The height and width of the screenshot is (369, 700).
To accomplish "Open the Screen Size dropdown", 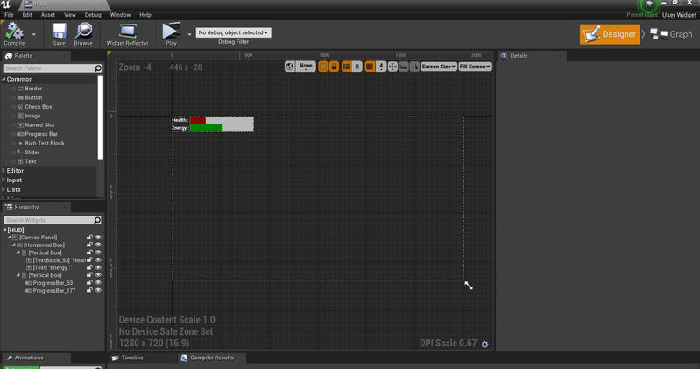I will [439, 67].
